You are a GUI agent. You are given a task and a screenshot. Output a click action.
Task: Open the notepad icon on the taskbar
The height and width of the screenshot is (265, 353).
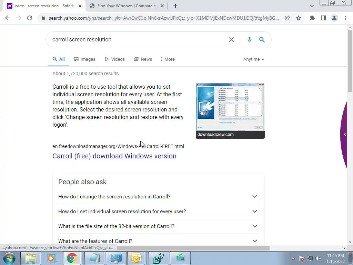pyautogui.click(x=94, y=258)
